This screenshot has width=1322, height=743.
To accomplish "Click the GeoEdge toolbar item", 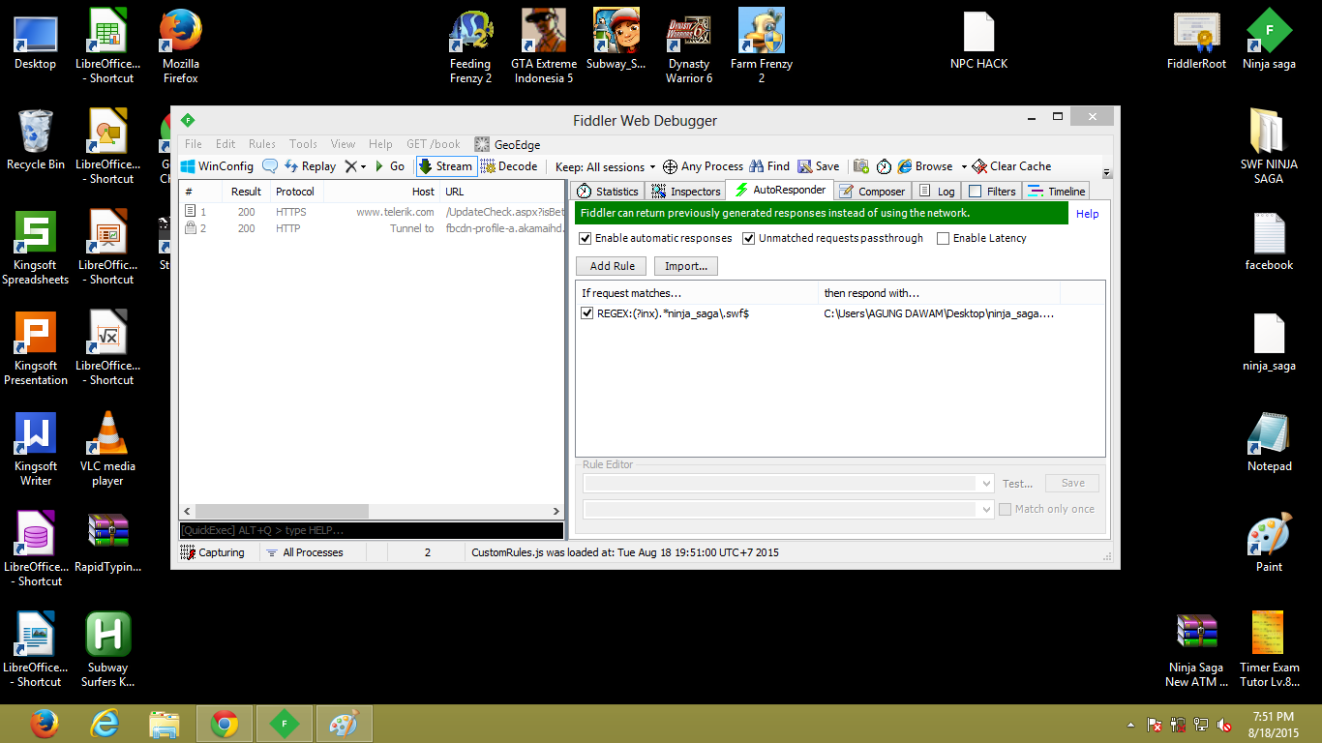I will pyautogui.click(x=507, y=144).
